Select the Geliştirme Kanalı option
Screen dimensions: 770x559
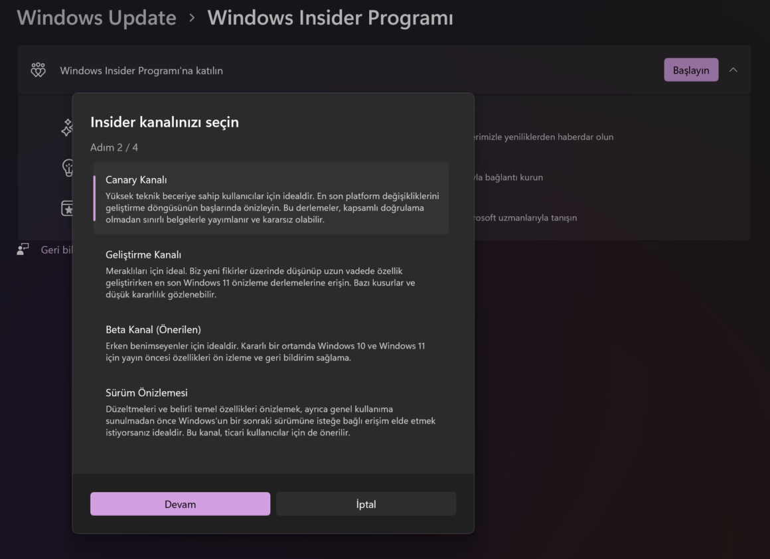pos(271,274)
